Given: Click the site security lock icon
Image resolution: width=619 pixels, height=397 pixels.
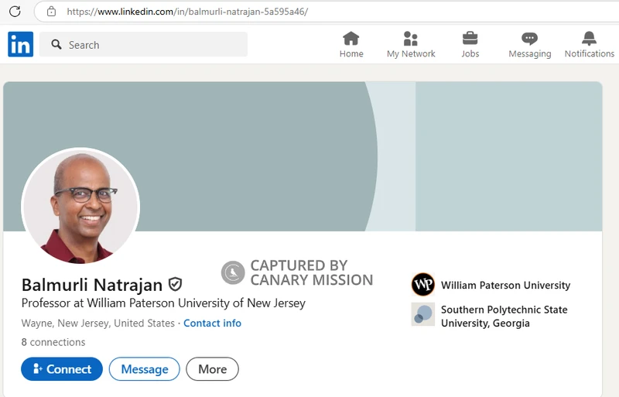Looking at the screenshot, I should click(51, 12).
